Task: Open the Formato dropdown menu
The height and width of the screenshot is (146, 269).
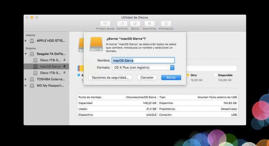Action: click(x=172, y=68)
